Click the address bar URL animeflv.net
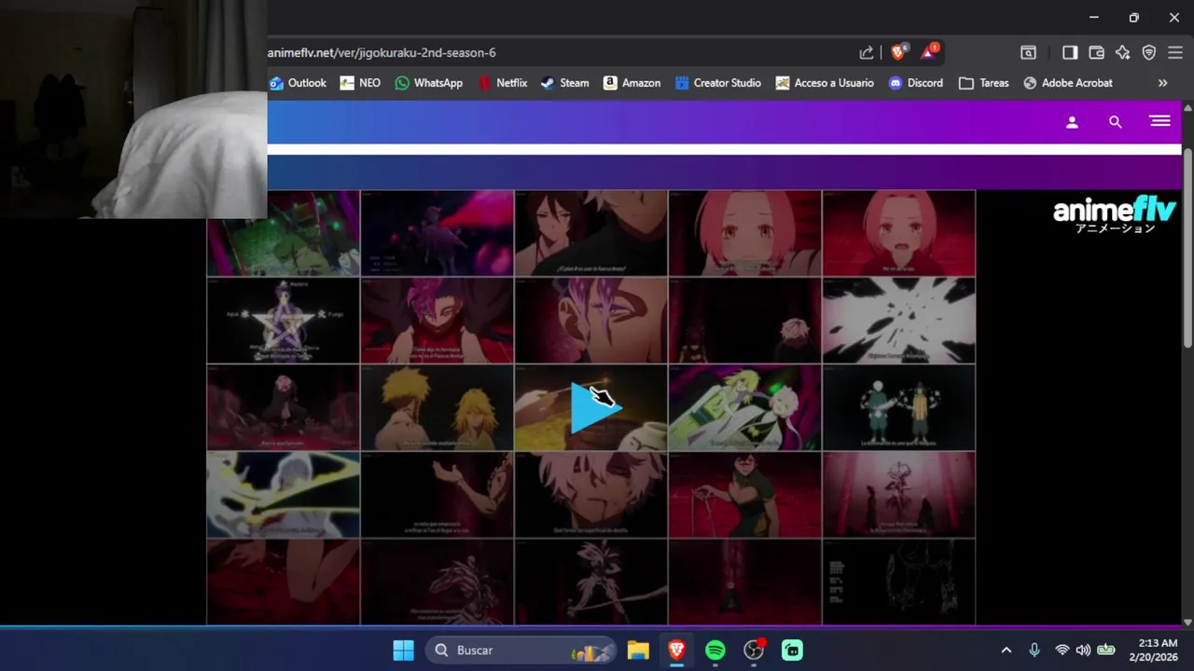1194x671 pixels. click(382, 53)
